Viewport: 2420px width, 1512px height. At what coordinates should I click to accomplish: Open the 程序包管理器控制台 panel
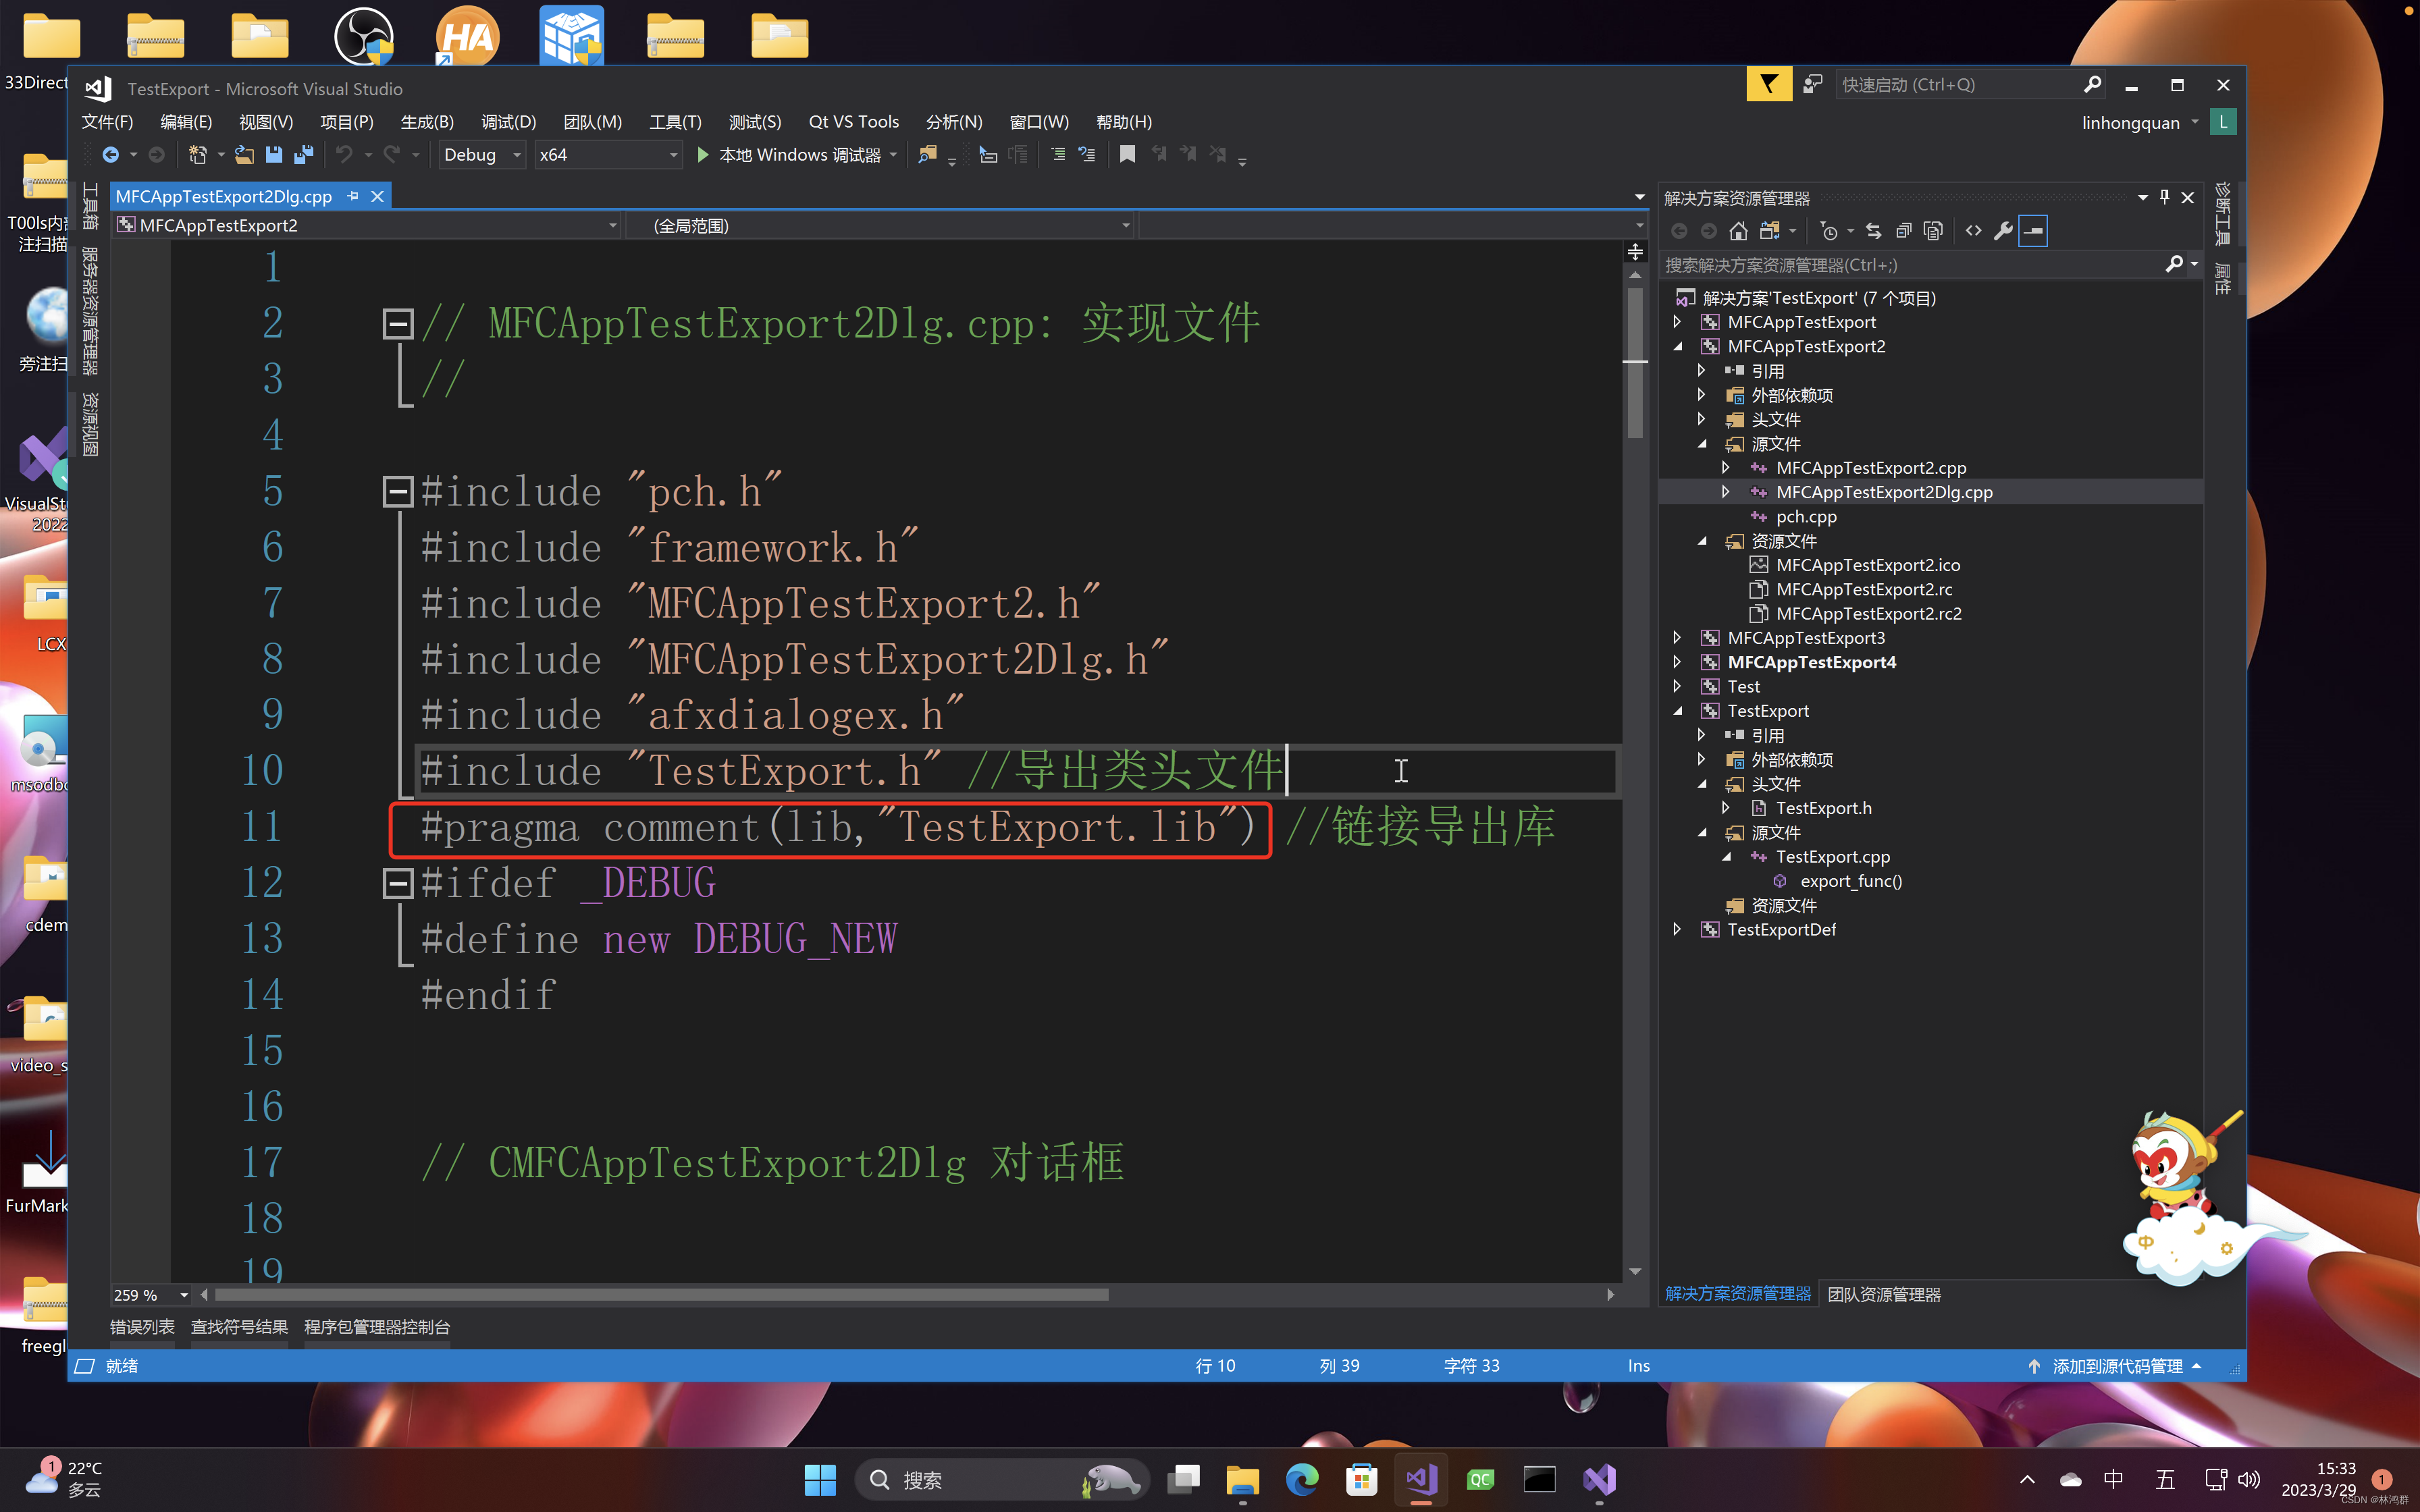click(x=377, y=1326)
